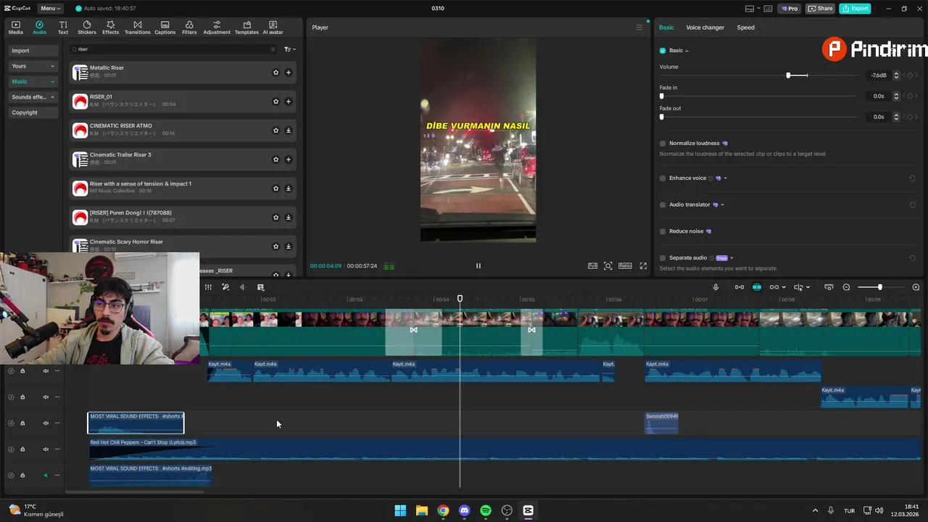Reset the Enhance voice setting
Viewport: 928px width, 522px height.
pos(912,178)
